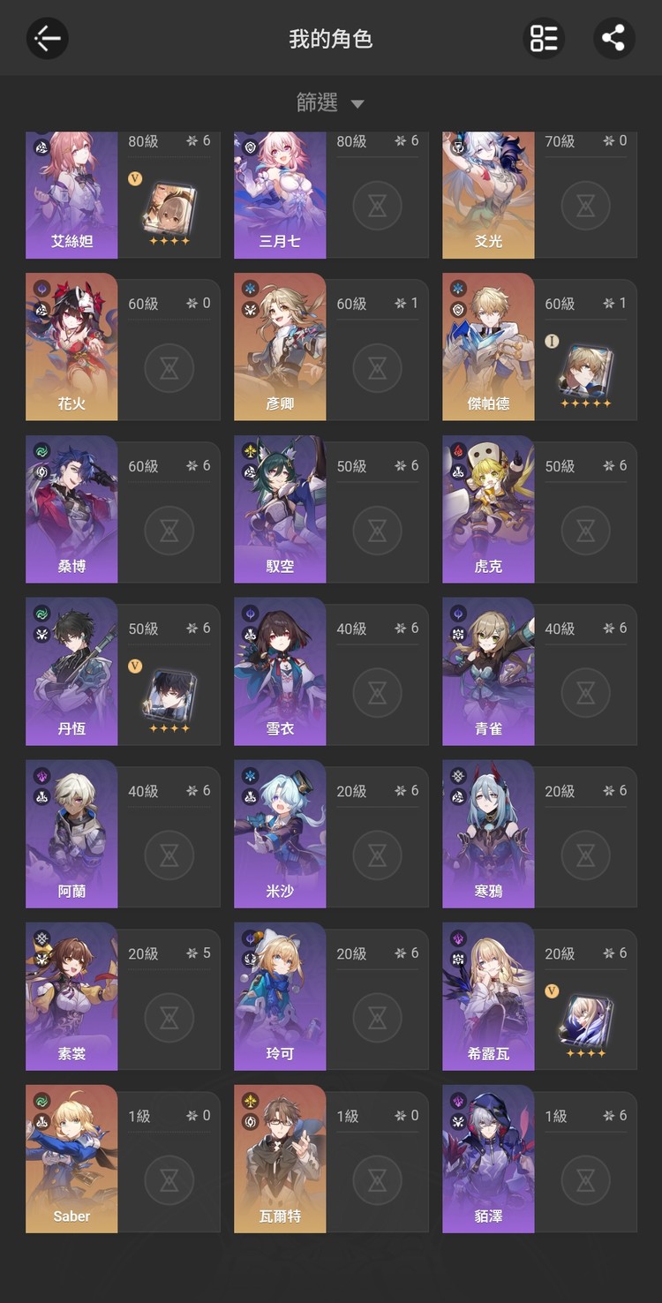662x1303 pixels.
Task: Tap the back arrow icon
Action: [48, 38]
